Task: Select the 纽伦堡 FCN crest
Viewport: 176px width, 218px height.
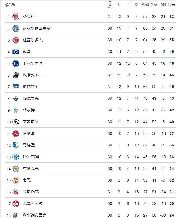Action: (x=16, y=134)
